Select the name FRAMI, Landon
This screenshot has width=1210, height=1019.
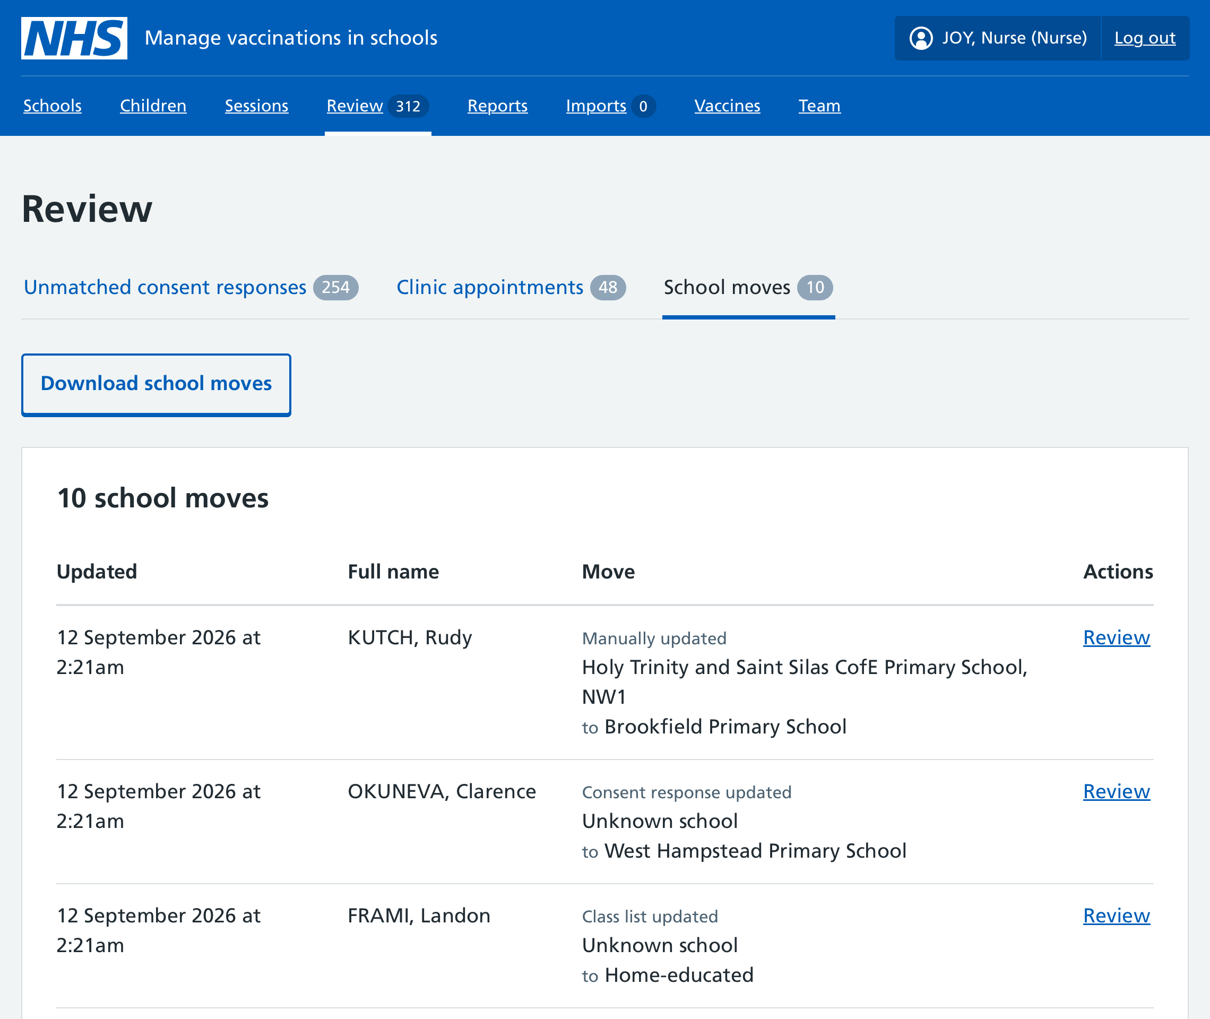419,916
